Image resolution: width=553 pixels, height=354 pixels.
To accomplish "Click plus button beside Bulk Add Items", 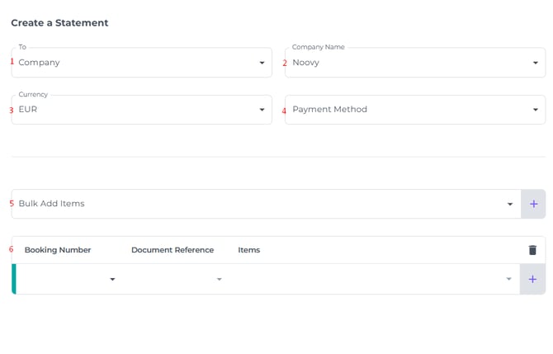I will 533,204.
